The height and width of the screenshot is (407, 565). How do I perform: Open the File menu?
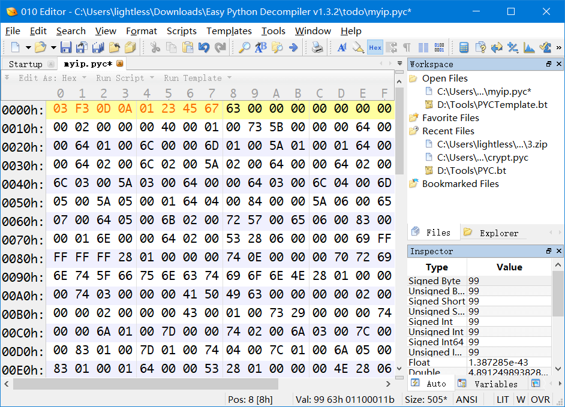tap(13, 31)
